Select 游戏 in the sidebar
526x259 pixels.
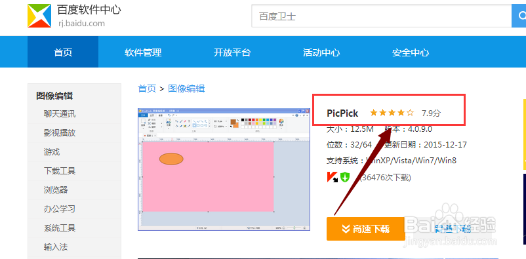(x=52, y=152)
